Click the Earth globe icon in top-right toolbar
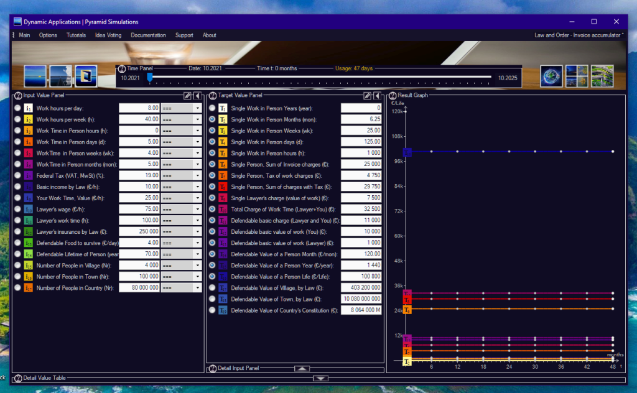 coord(551,76)
